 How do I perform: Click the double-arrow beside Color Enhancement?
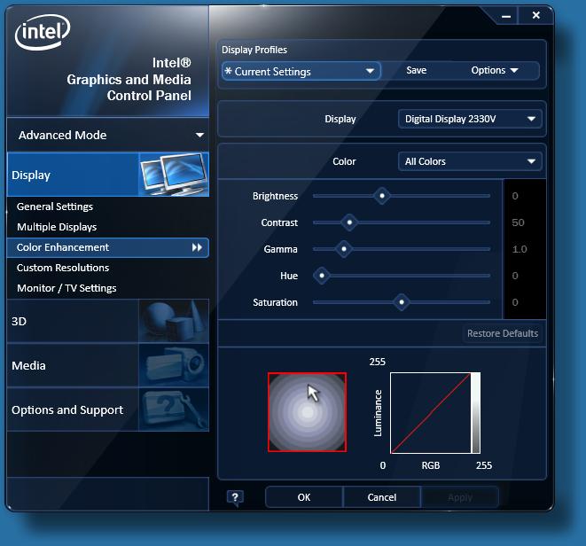tap(197, 247)
